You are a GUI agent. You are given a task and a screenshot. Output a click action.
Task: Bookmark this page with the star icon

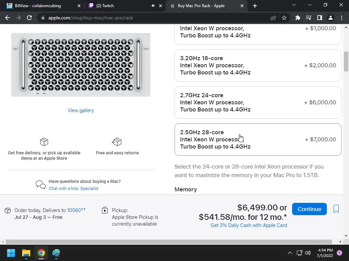click(284, 18)
